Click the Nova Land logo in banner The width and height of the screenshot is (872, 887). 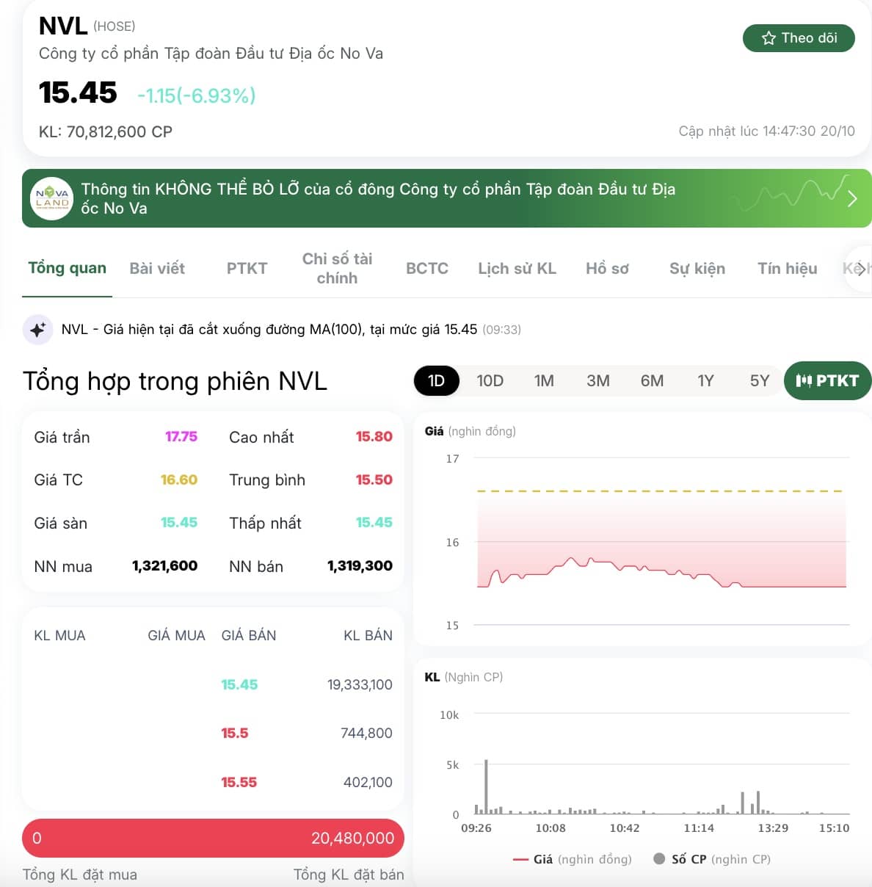52,198
